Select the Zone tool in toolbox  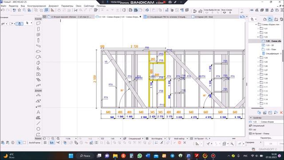tap(38, 74)
